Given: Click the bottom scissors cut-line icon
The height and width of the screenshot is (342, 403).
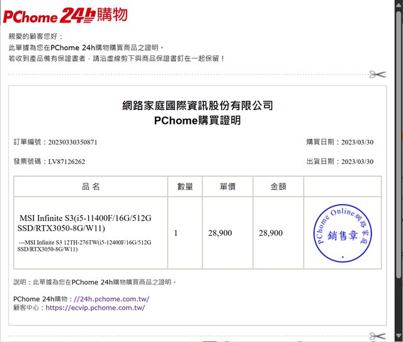Looking at the screenshot, I should 377,336.
